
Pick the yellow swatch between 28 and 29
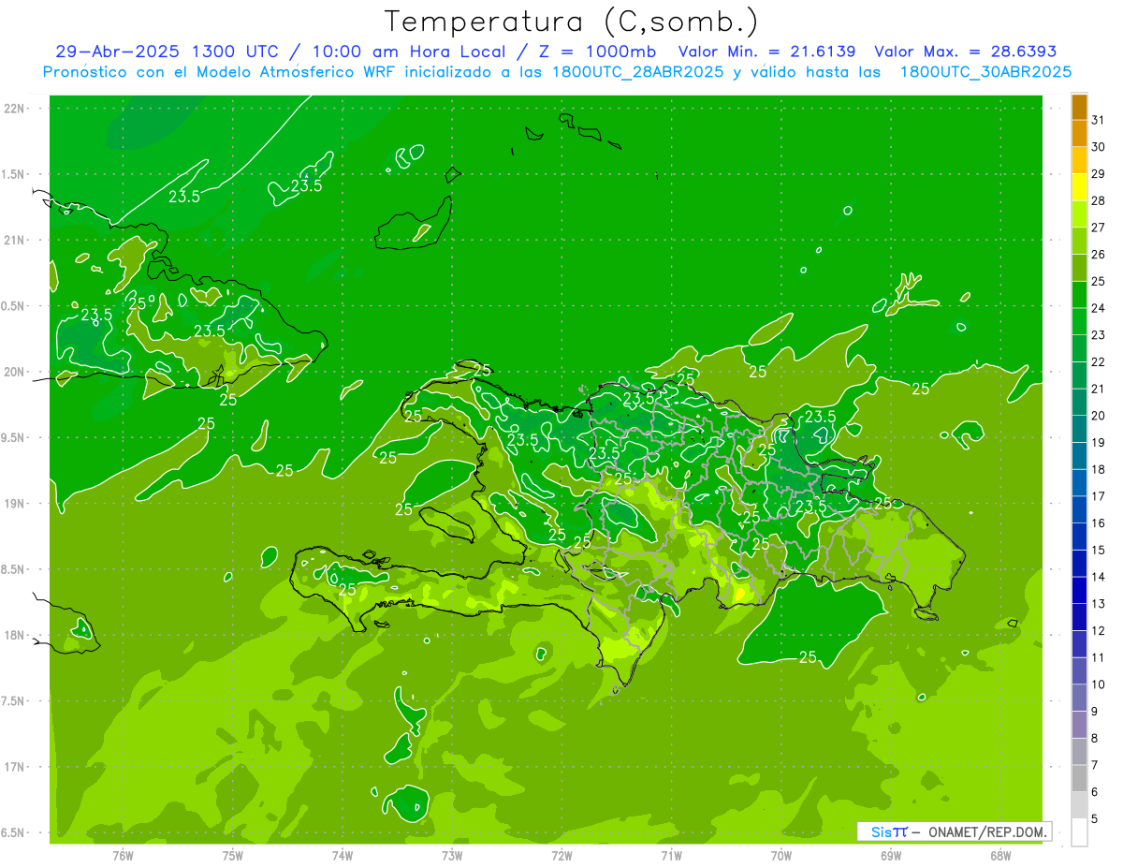tap(1079, 187)
